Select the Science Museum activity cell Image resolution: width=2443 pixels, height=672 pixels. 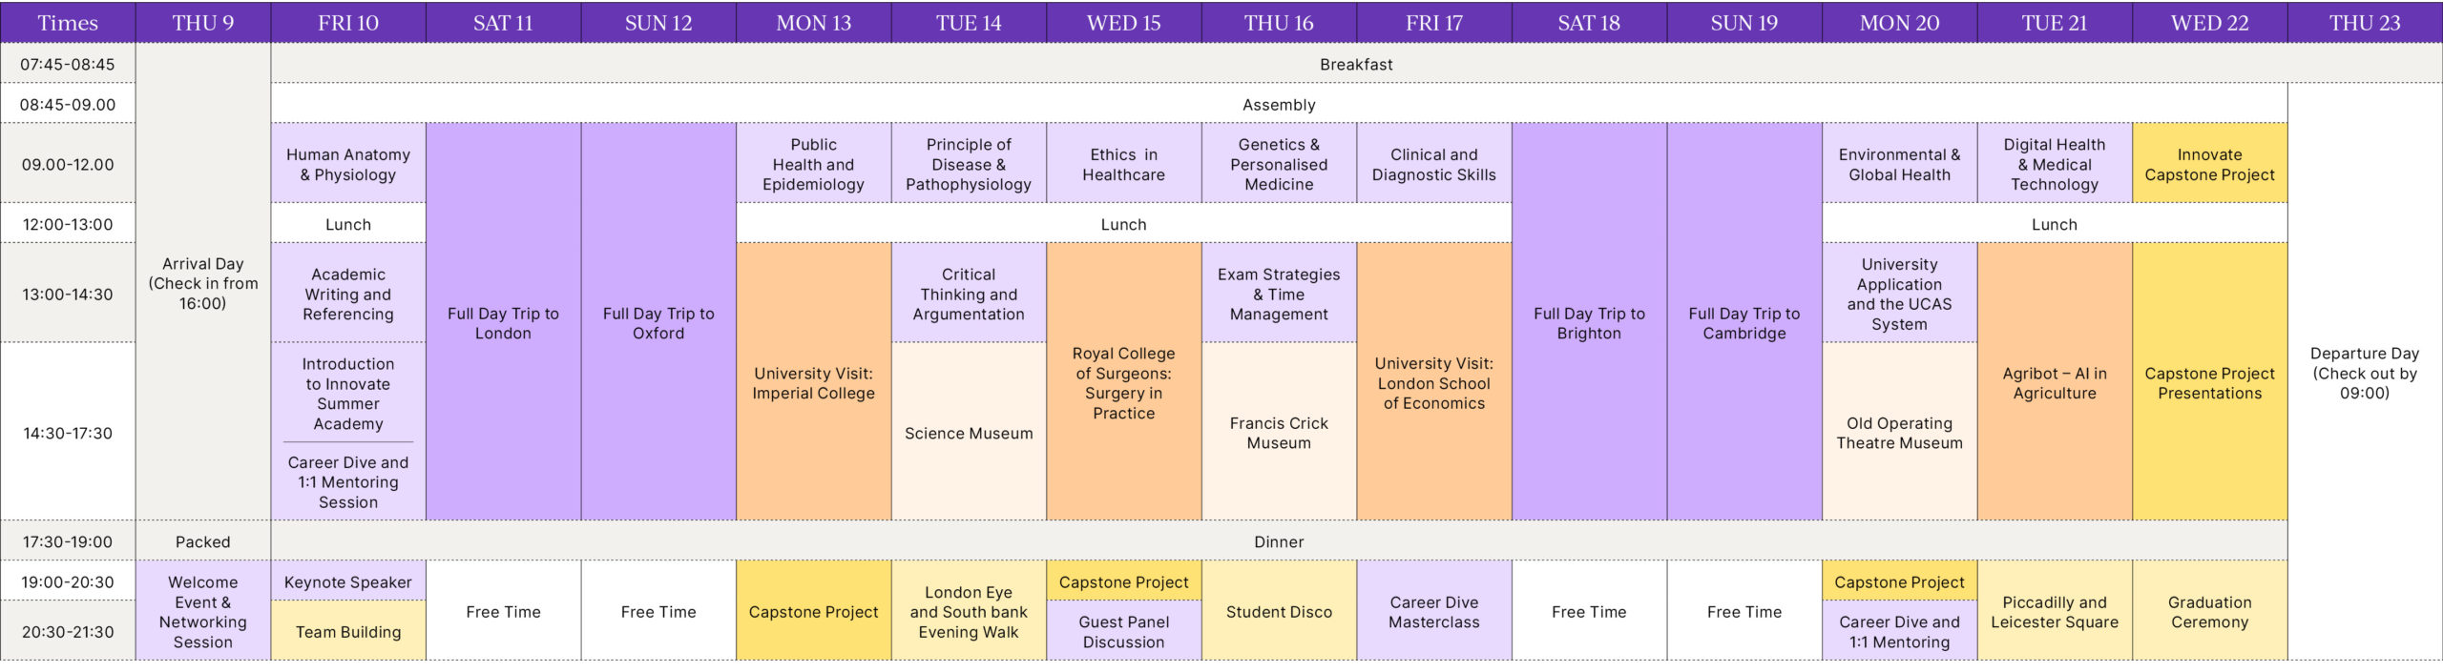(969, 433)
